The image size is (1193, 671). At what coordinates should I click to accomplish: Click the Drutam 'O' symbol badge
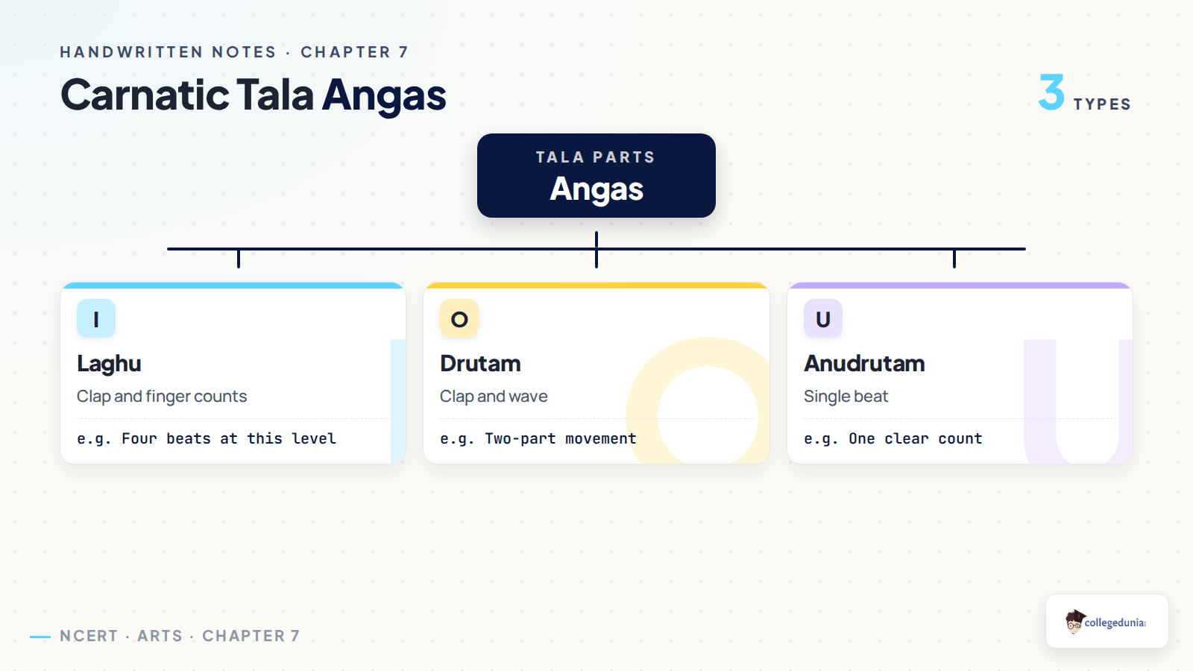[459, 318]
